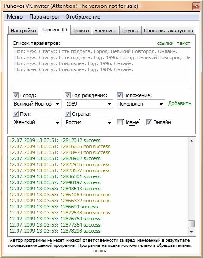
Task: Disable the Онлайн checkbox
Action: 149,122
